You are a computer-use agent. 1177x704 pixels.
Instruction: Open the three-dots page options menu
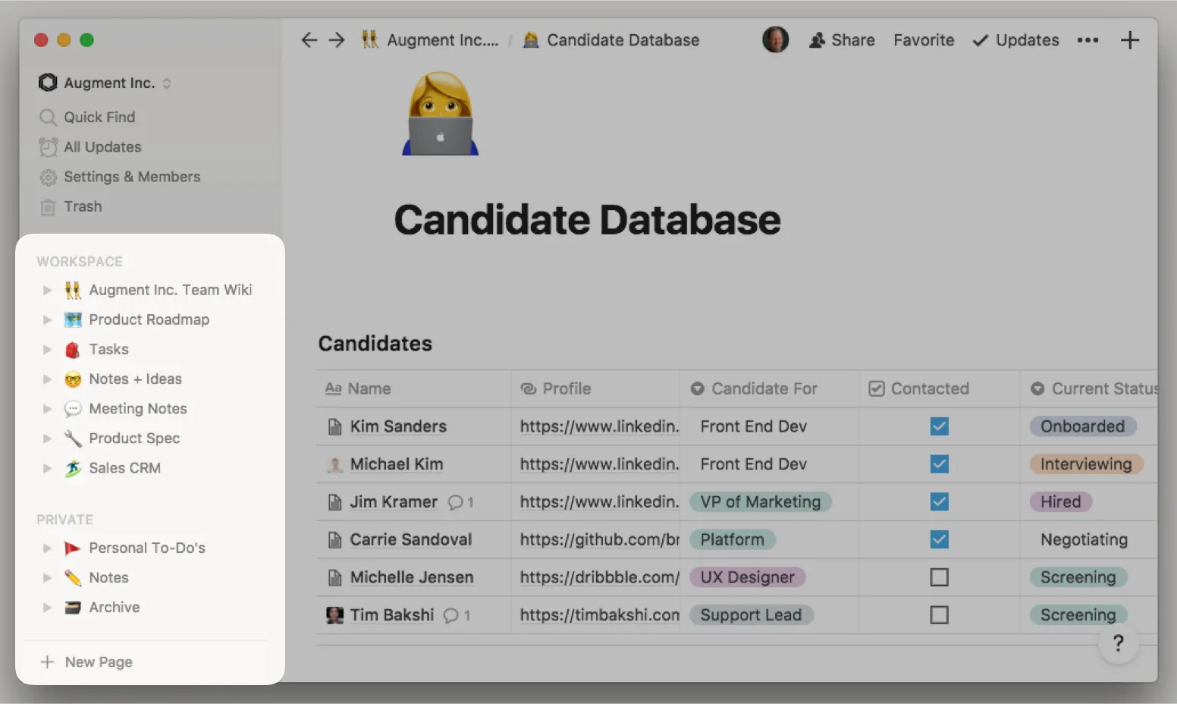click(1088, 40)
